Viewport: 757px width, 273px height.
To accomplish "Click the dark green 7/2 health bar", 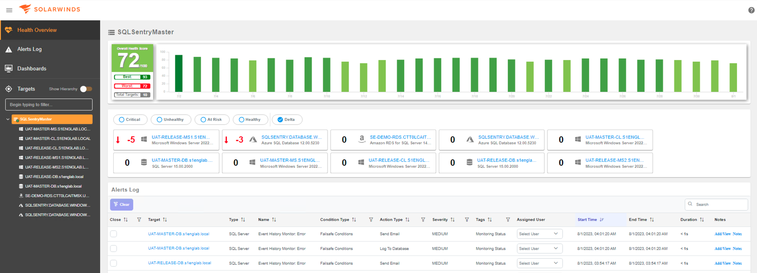I will click(179, 74).
